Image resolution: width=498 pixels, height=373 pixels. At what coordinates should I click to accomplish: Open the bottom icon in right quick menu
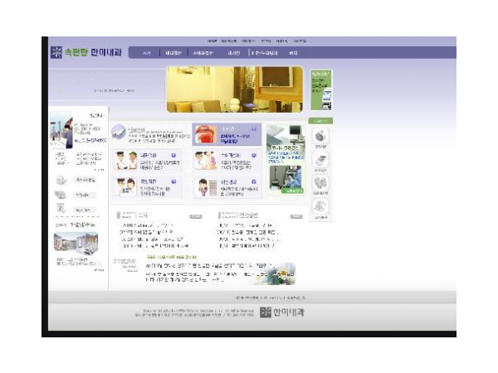320,207
